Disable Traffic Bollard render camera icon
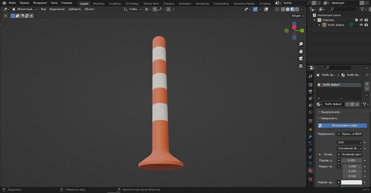This screenshot has width=371, height=193. pos(366,25)
